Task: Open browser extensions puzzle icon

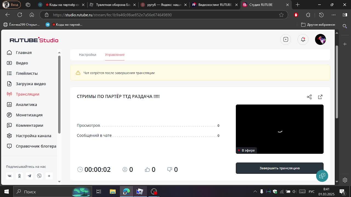Action: pyautogui.click(x=308, y=15)
